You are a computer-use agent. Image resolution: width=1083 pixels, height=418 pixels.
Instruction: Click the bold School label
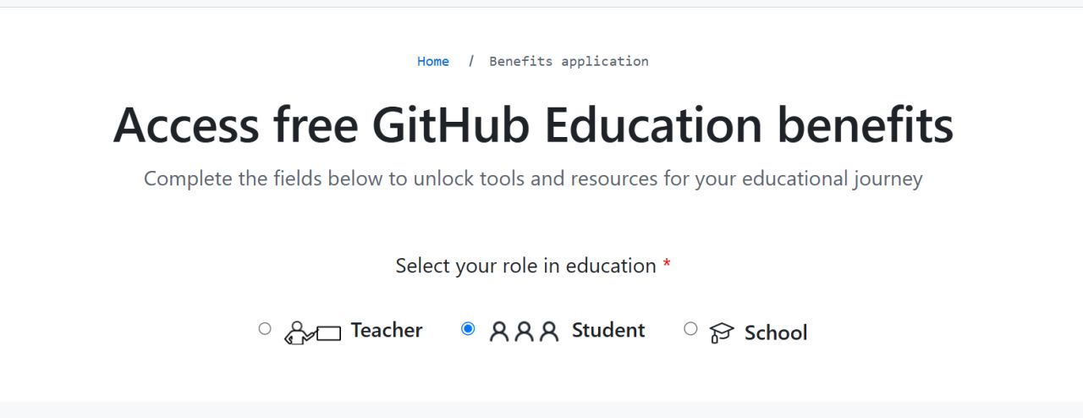tap(776, 333)
